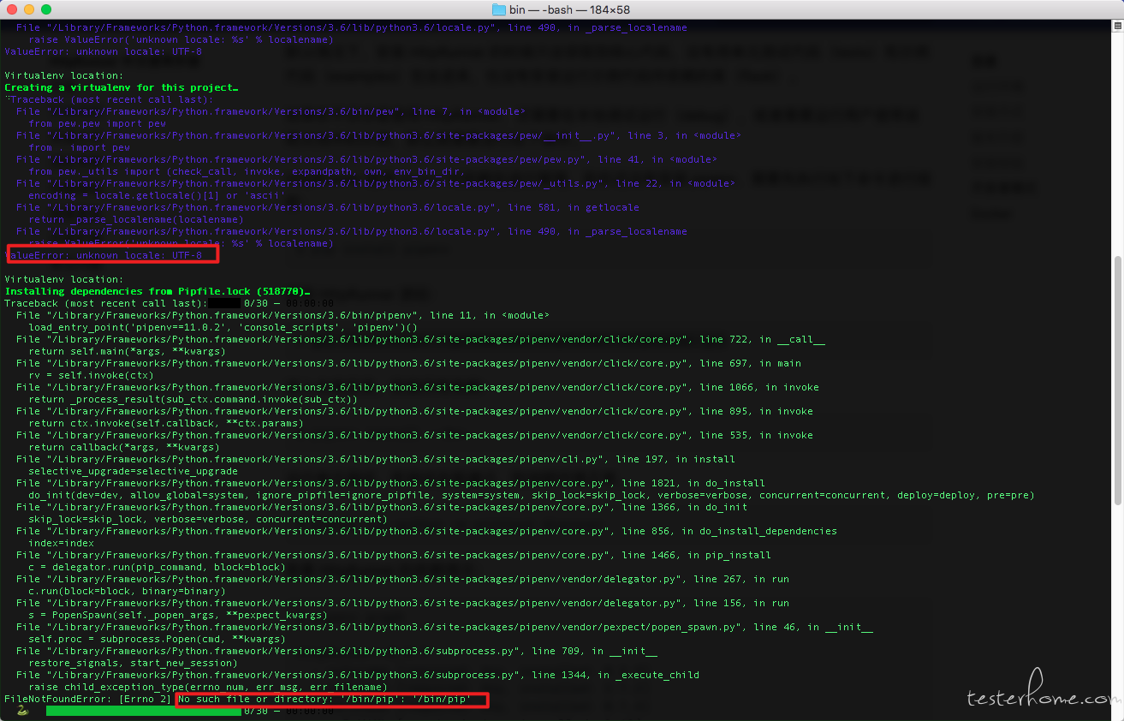The height and width of the screenshot is (721, 1124).
Task: Click the traceback line for bin/pipenv, line 11
Action: (x=282, y=315)
